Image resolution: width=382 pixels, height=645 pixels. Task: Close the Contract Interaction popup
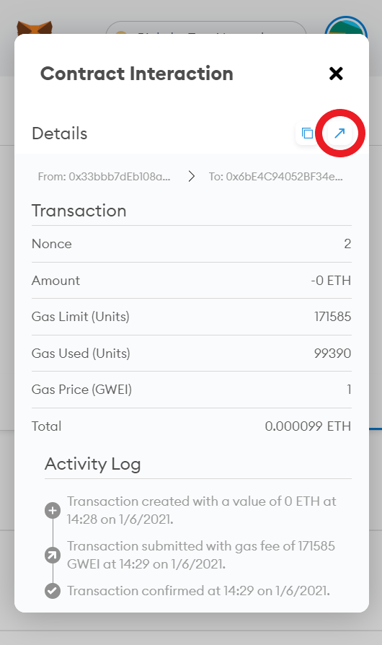[336, 74]
